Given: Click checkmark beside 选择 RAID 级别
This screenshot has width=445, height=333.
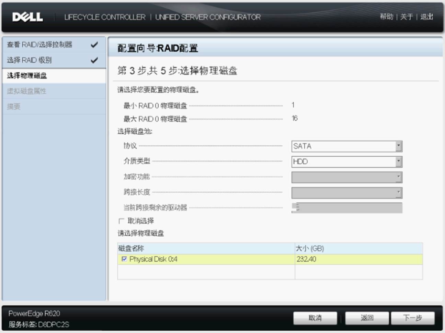Looking at the screenshot, I should click(94, 60).
